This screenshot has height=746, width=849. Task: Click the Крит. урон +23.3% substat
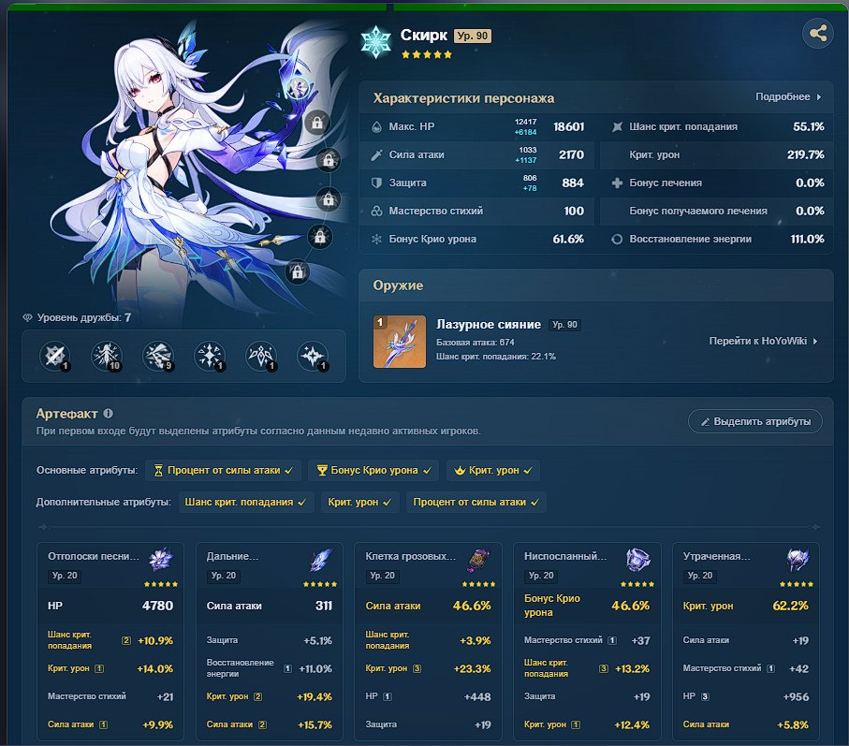point(429,668)
